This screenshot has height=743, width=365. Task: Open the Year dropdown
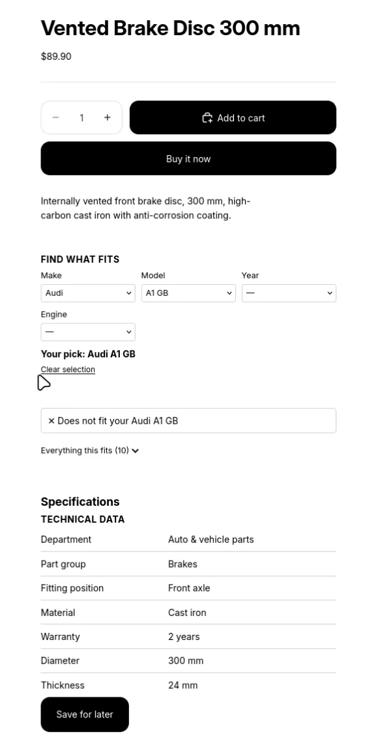coord(289,293)
